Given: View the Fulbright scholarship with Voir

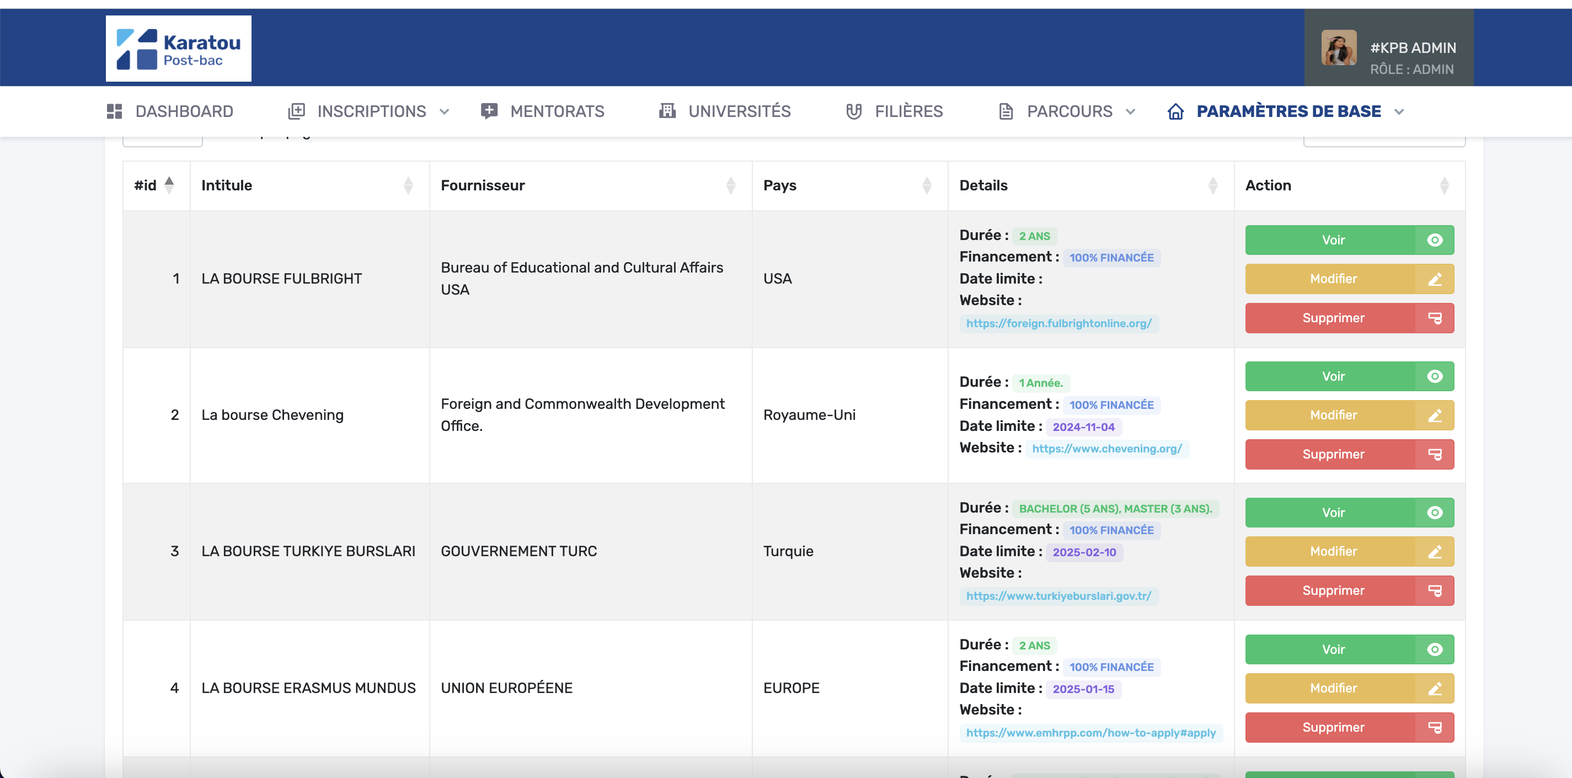Looking at the screenshot, I should [1349, 240].
